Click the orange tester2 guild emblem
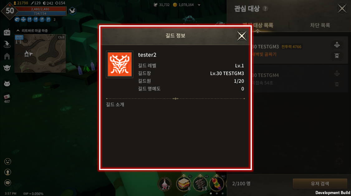This screenshot has width=351, height=196. (x=119, y=64)
